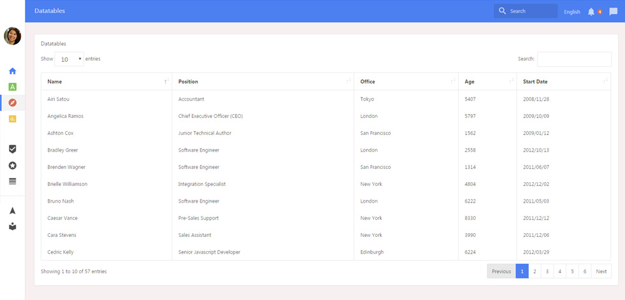Click the Next pagination button
Viewport: 625px width, 300px height.
pyautogui.click(x=601, y=271)
